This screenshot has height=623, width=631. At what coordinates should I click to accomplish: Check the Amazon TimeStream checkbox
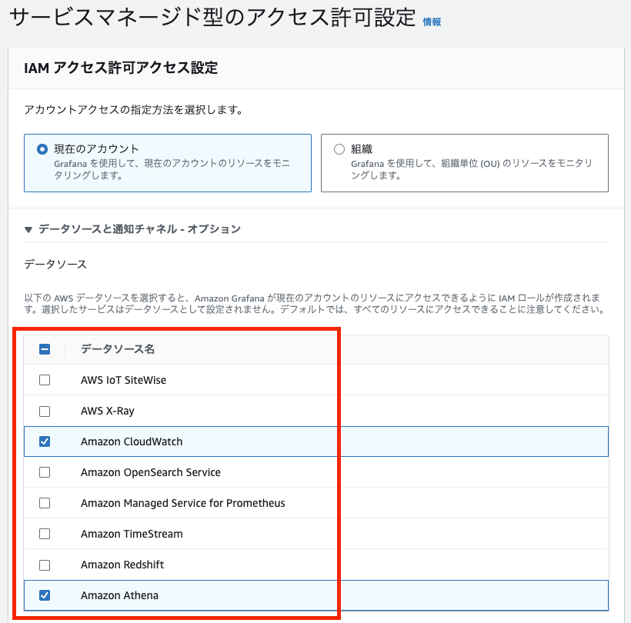[45, 534]
